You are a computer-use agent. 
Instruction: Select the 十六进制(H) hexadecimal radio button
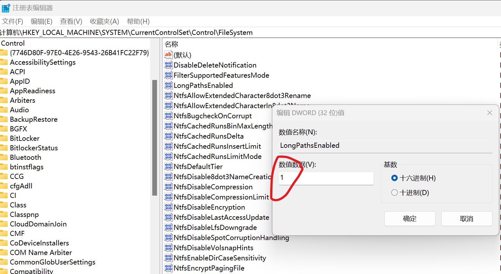[395, 178]
